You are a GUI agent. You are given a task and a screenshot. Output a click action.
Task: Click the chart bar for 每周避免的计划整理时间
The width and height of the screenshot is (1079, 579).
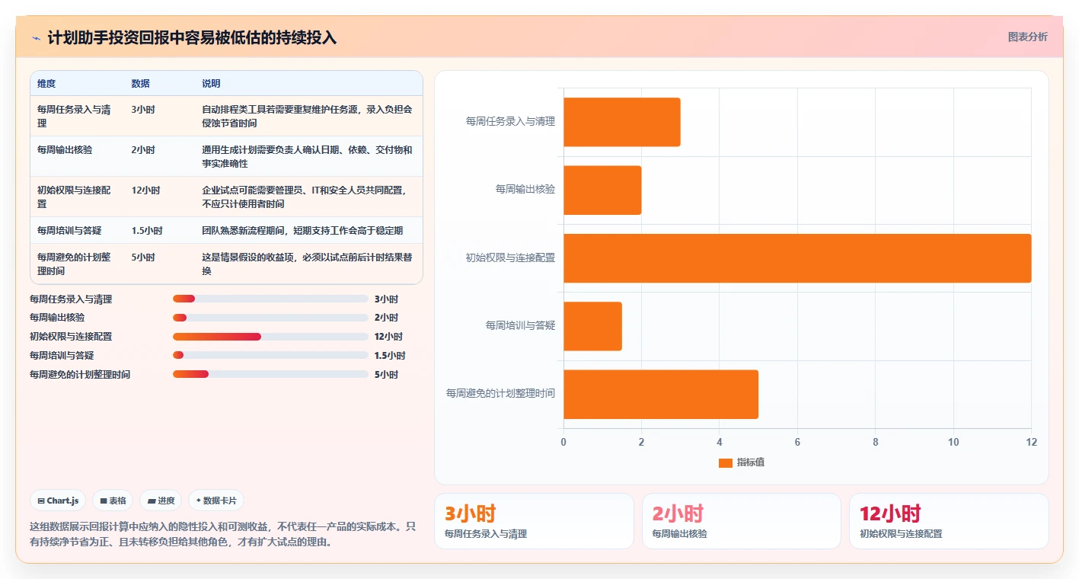pos(661,394)
